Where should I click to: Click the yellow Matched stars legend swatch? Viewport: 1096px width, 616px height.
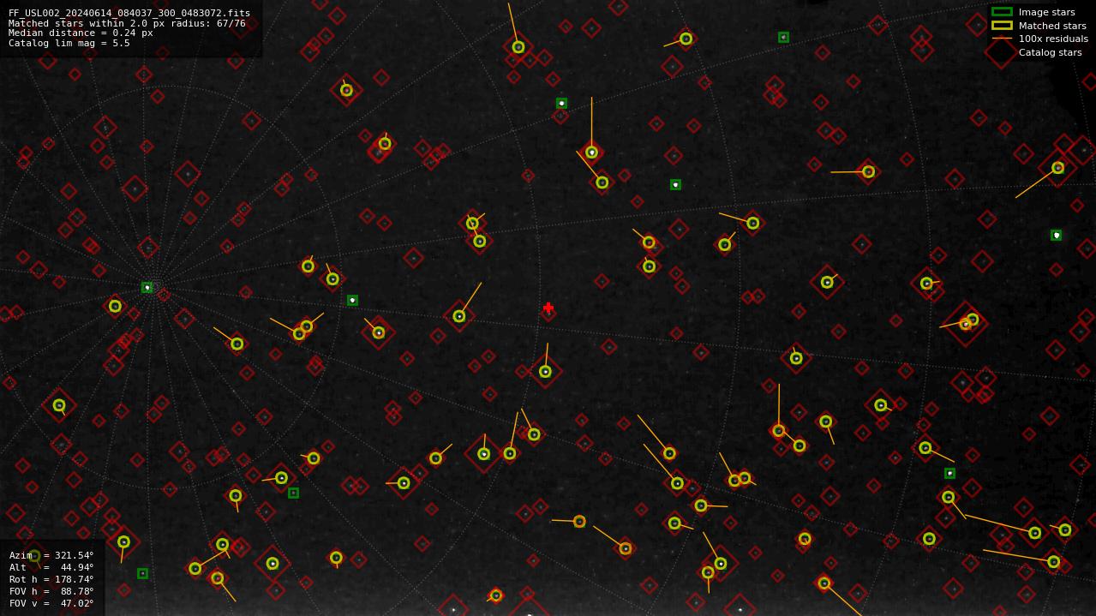[x=1002, y=26]
